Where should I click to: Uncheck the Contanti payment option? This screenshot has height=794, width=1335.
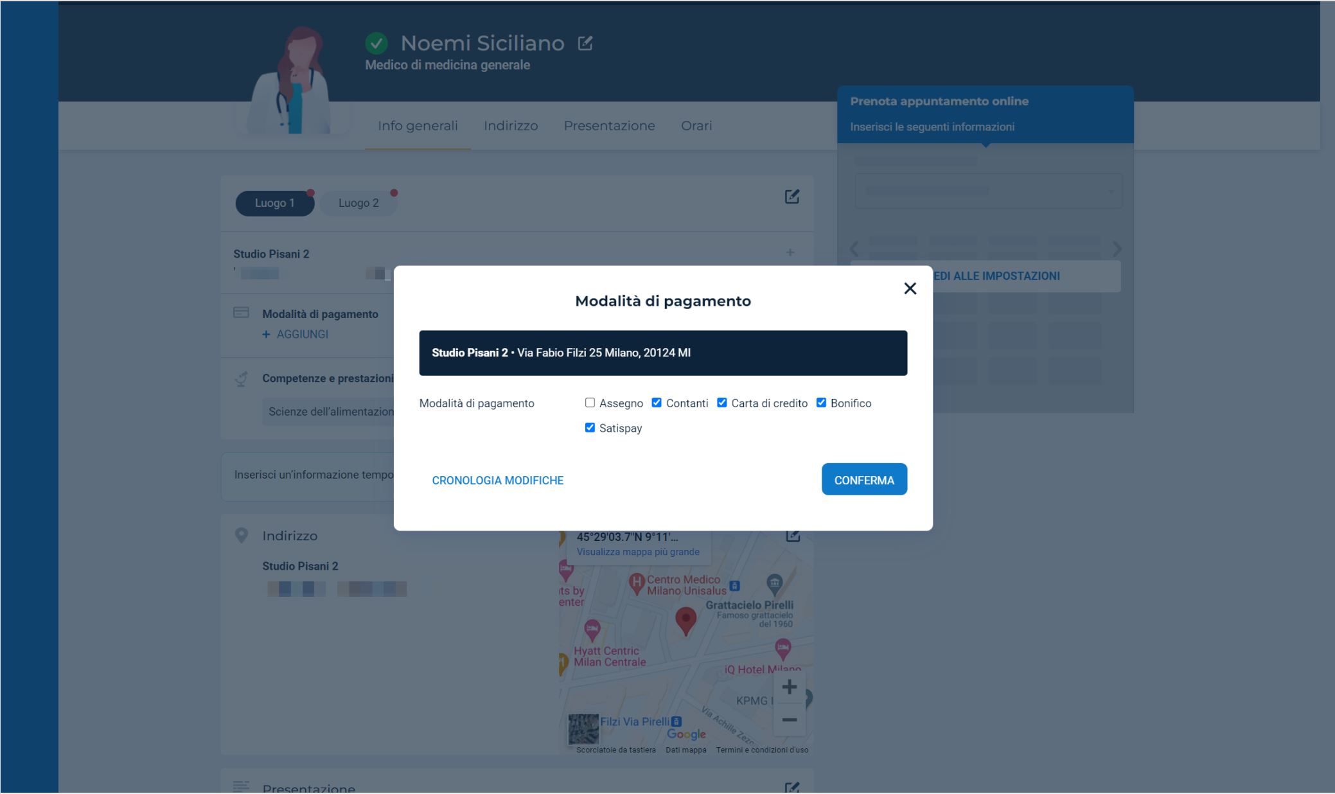(657, 403)
